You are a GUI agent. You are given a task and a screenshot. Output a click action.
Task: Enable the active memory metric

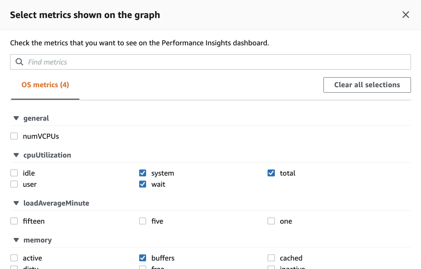14,258
